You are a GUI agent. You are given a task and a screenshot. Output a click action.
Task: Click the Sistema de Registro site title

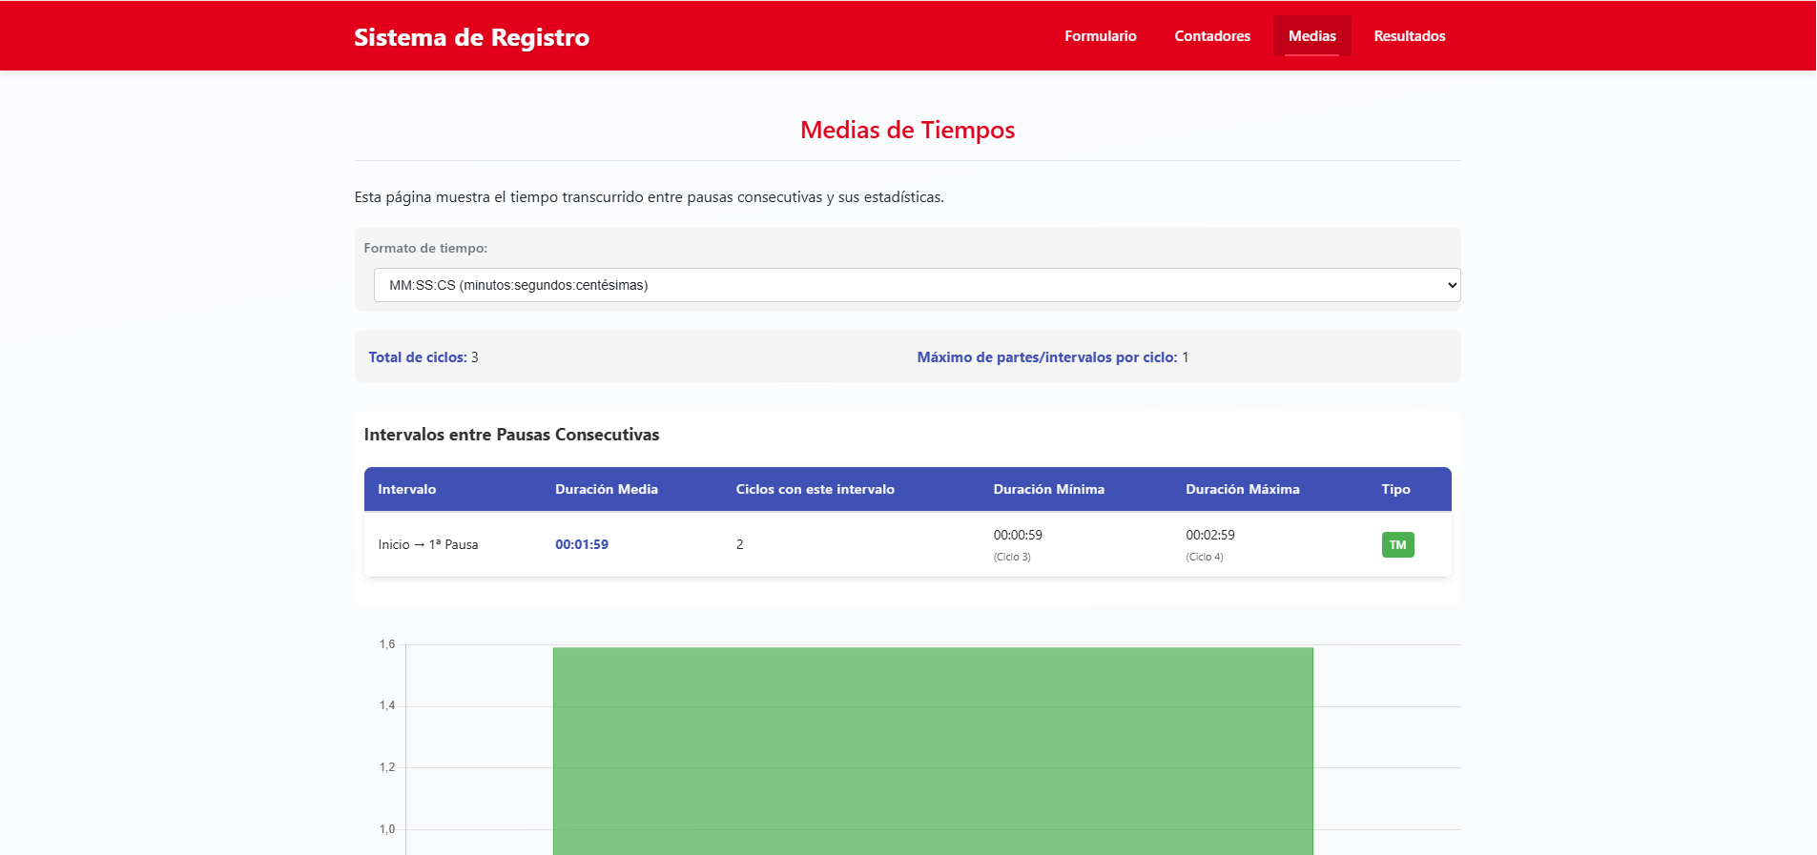pos(471,37)
